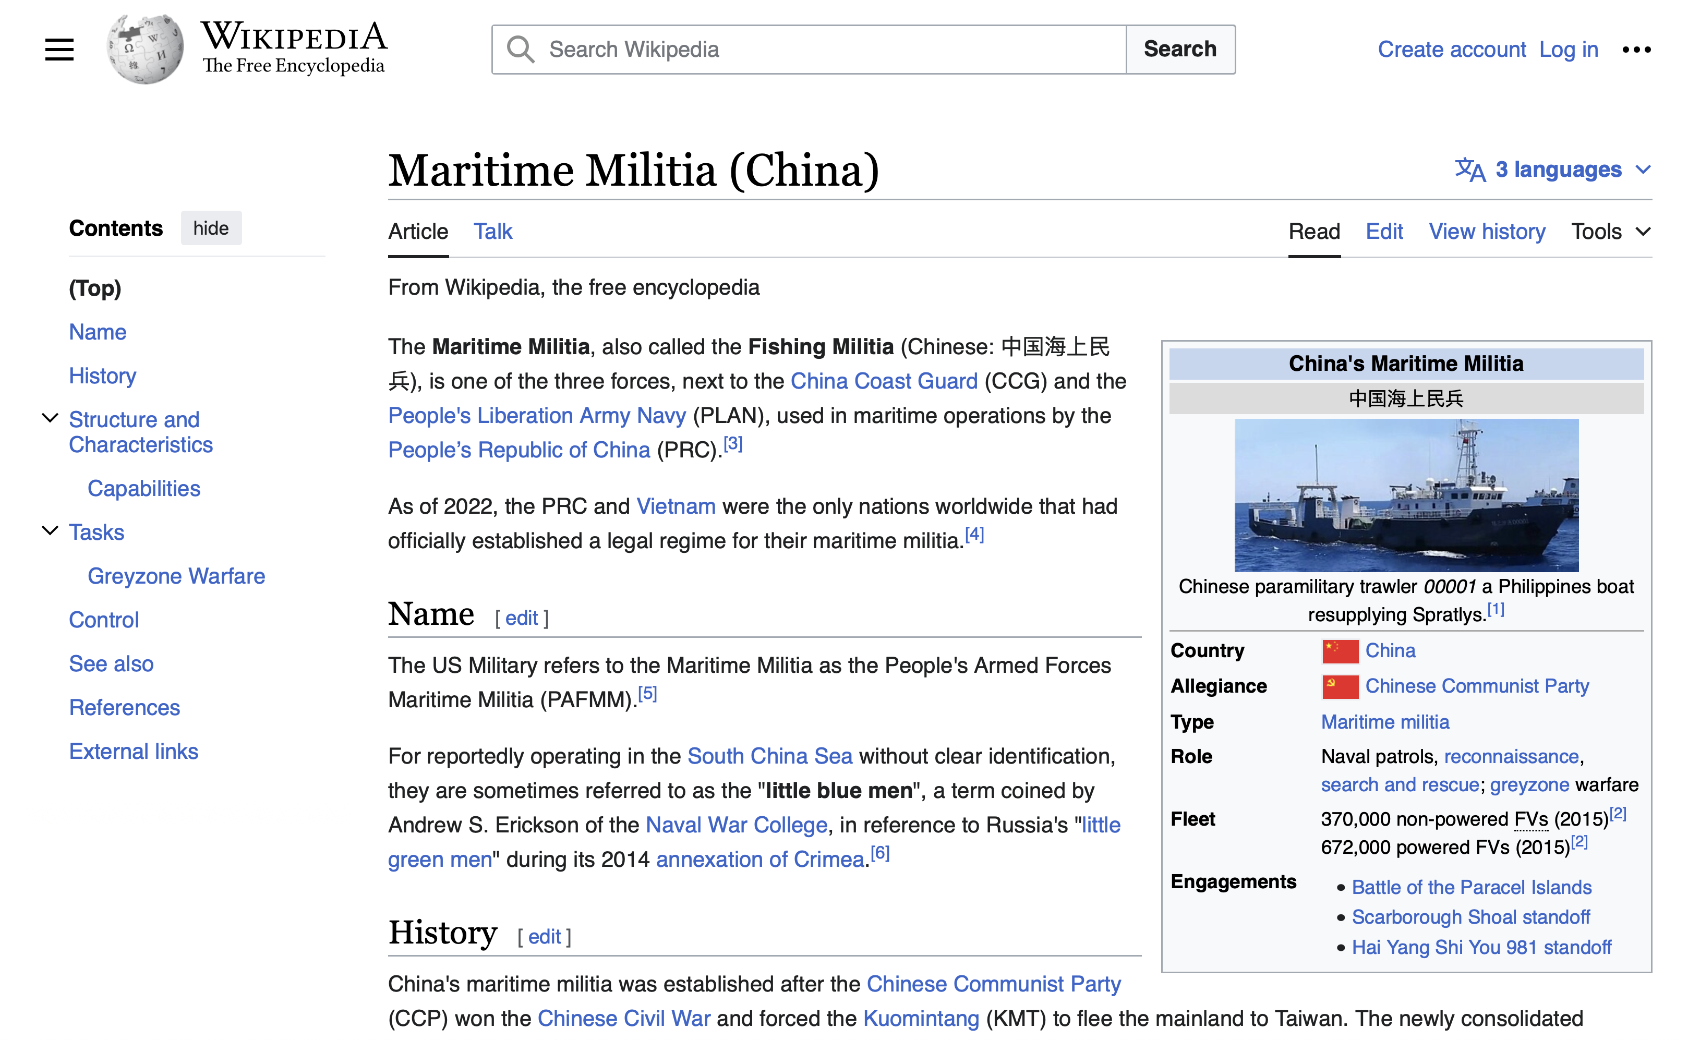Click citation [1] in image caption
Viewport: 1688px width, 1040px height.
[x=1496, y=609]
